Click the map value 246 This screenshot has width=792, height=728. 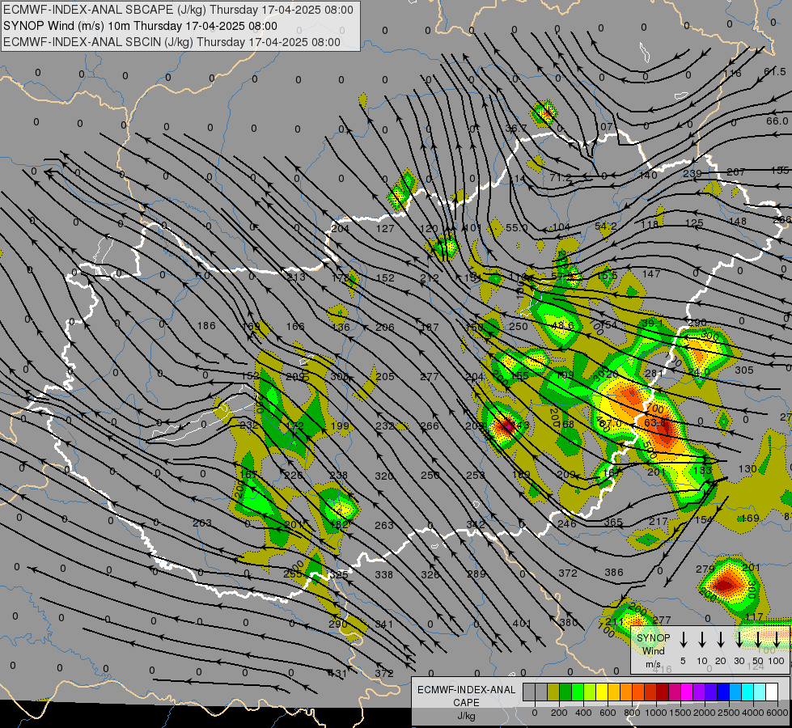(567, 524)
